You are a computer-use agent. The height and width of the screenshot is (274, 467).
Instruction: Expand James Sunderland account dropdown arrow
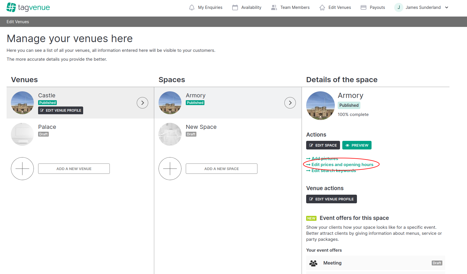click(x=447, y=7)
